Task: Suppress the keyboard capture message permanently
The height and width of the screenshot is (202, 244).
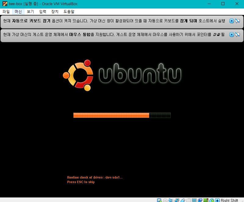Action: (x=237, y=21)
